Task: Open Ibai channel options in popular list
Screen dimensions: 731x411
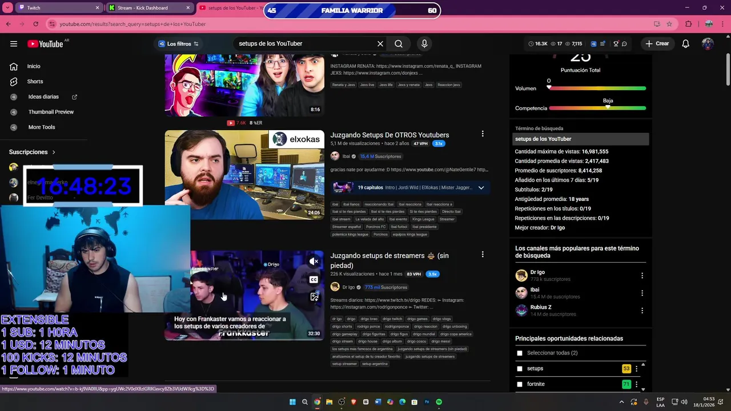Action: pyautogui.click(x=642, y=293)
